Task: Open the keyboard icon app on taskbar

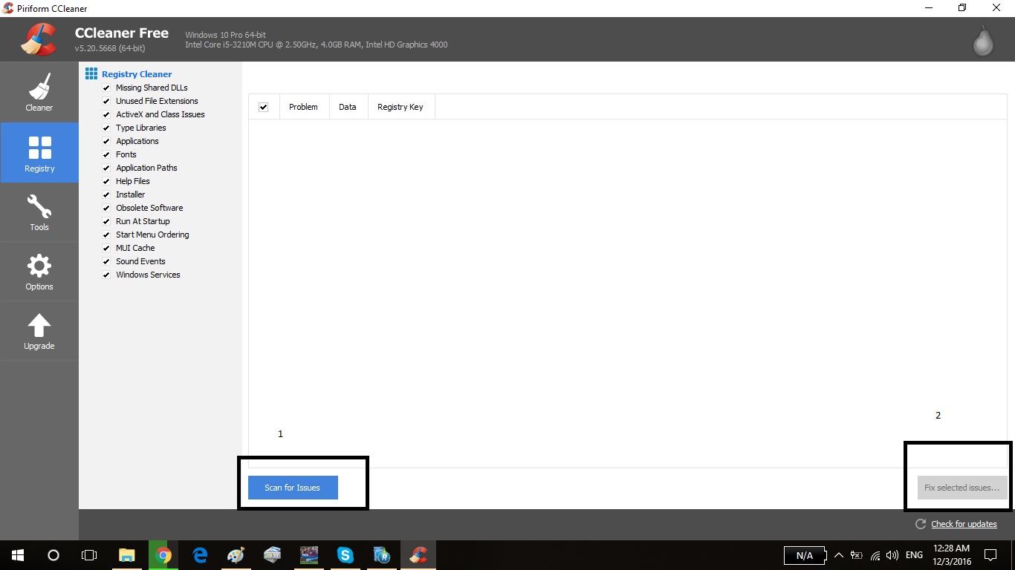Action: pyautogui.click(x=272, y=555)
